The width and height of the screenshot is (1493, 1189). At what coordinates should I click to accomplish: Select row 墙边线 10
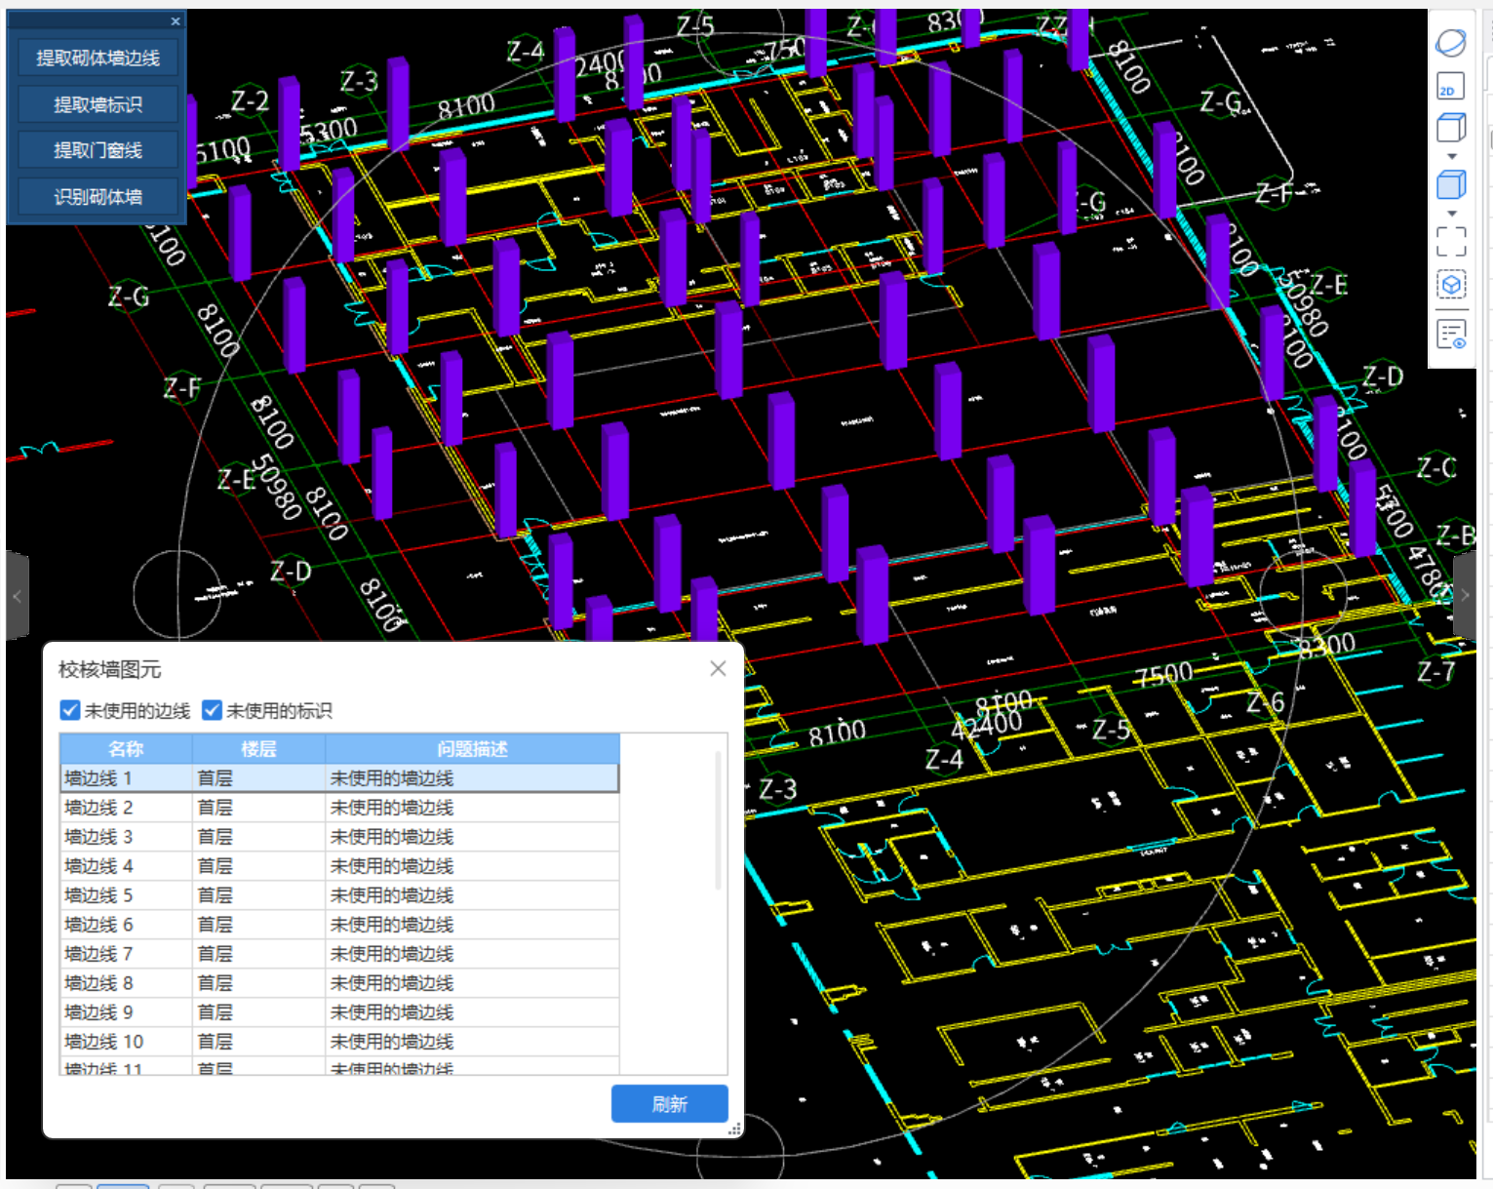(339, 1042)
